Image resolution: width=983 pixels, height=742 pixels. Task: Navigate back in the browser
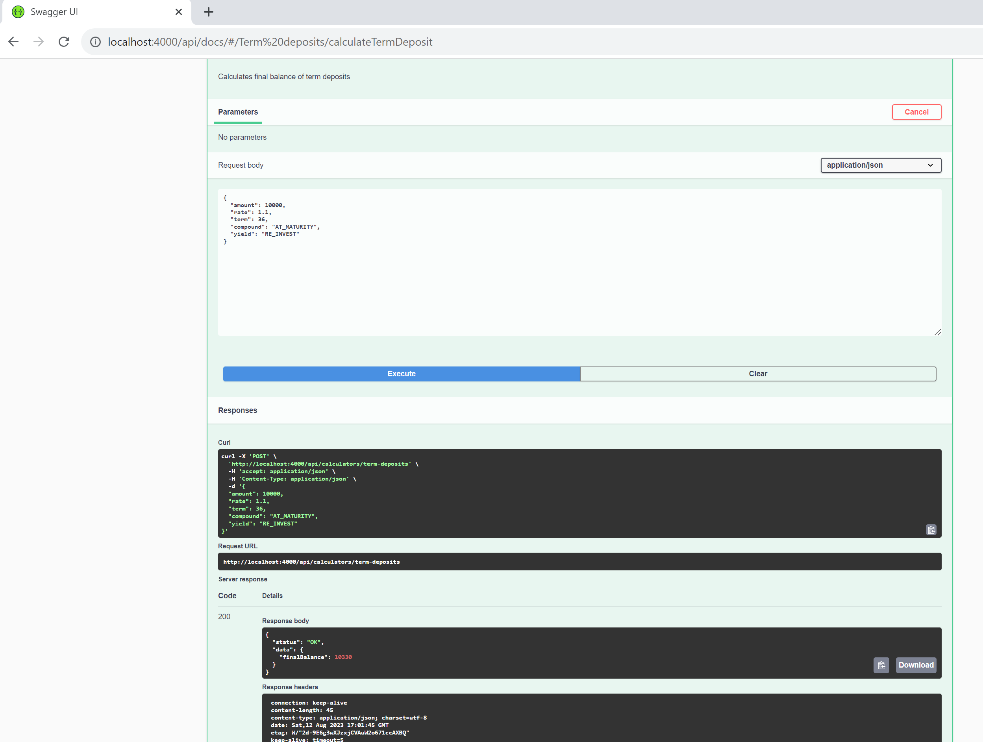pyautogui.click(x=13, y=41)
